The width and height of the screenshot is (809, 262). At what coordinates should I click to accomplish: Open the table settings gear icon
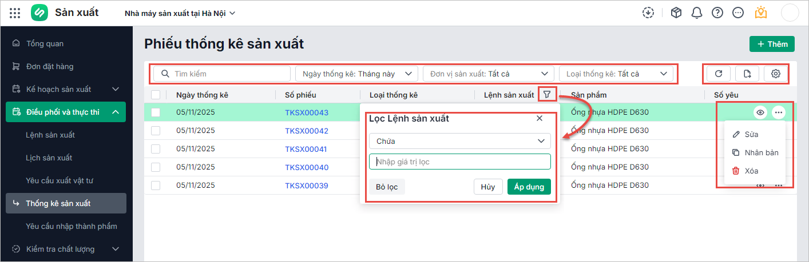point(776,74)
